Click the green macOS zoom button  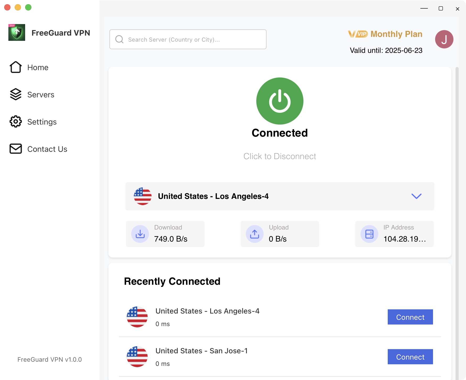[28, 7]
